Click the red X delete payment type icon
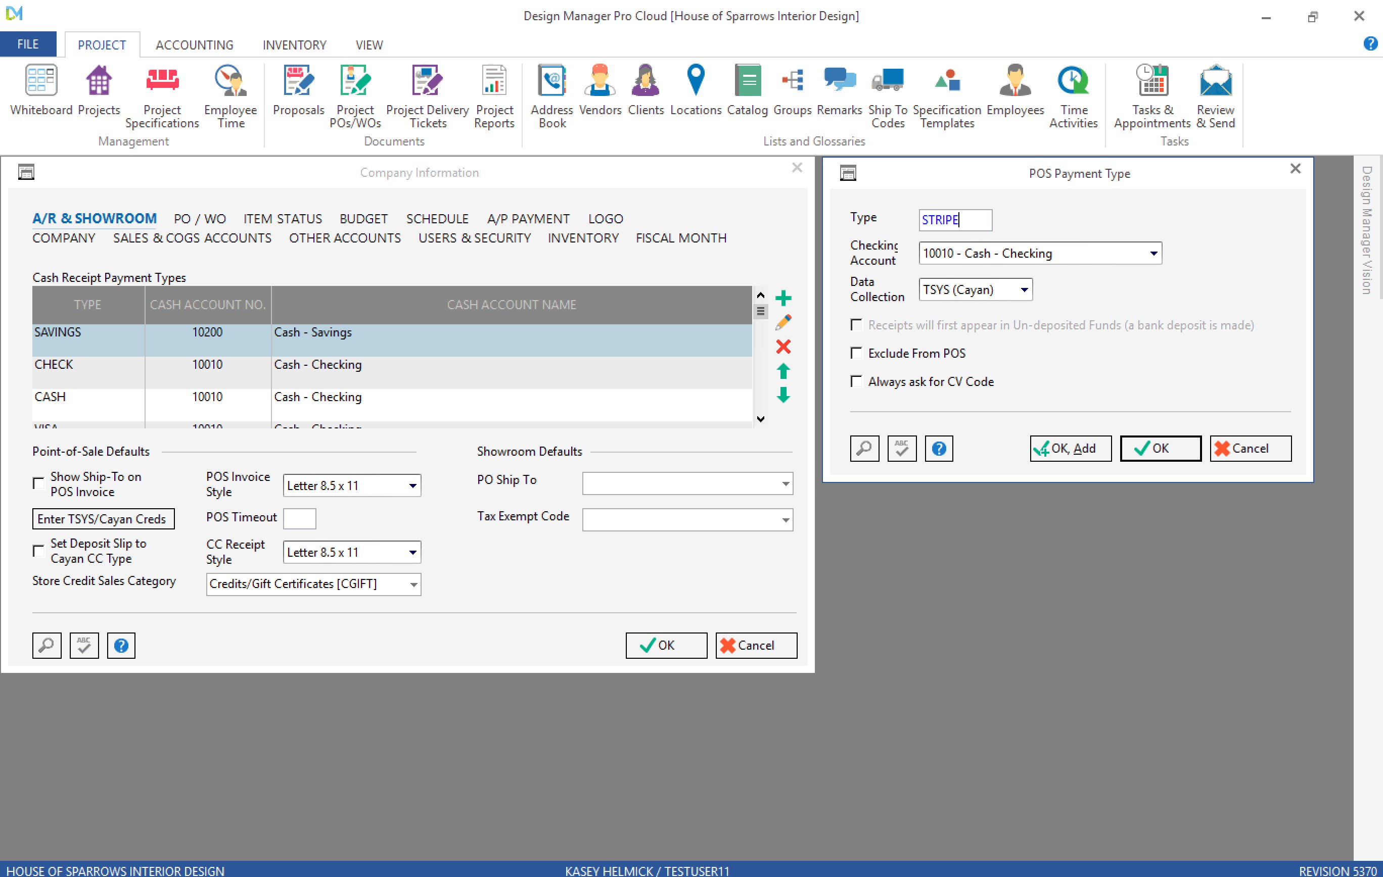 point(783,347)
